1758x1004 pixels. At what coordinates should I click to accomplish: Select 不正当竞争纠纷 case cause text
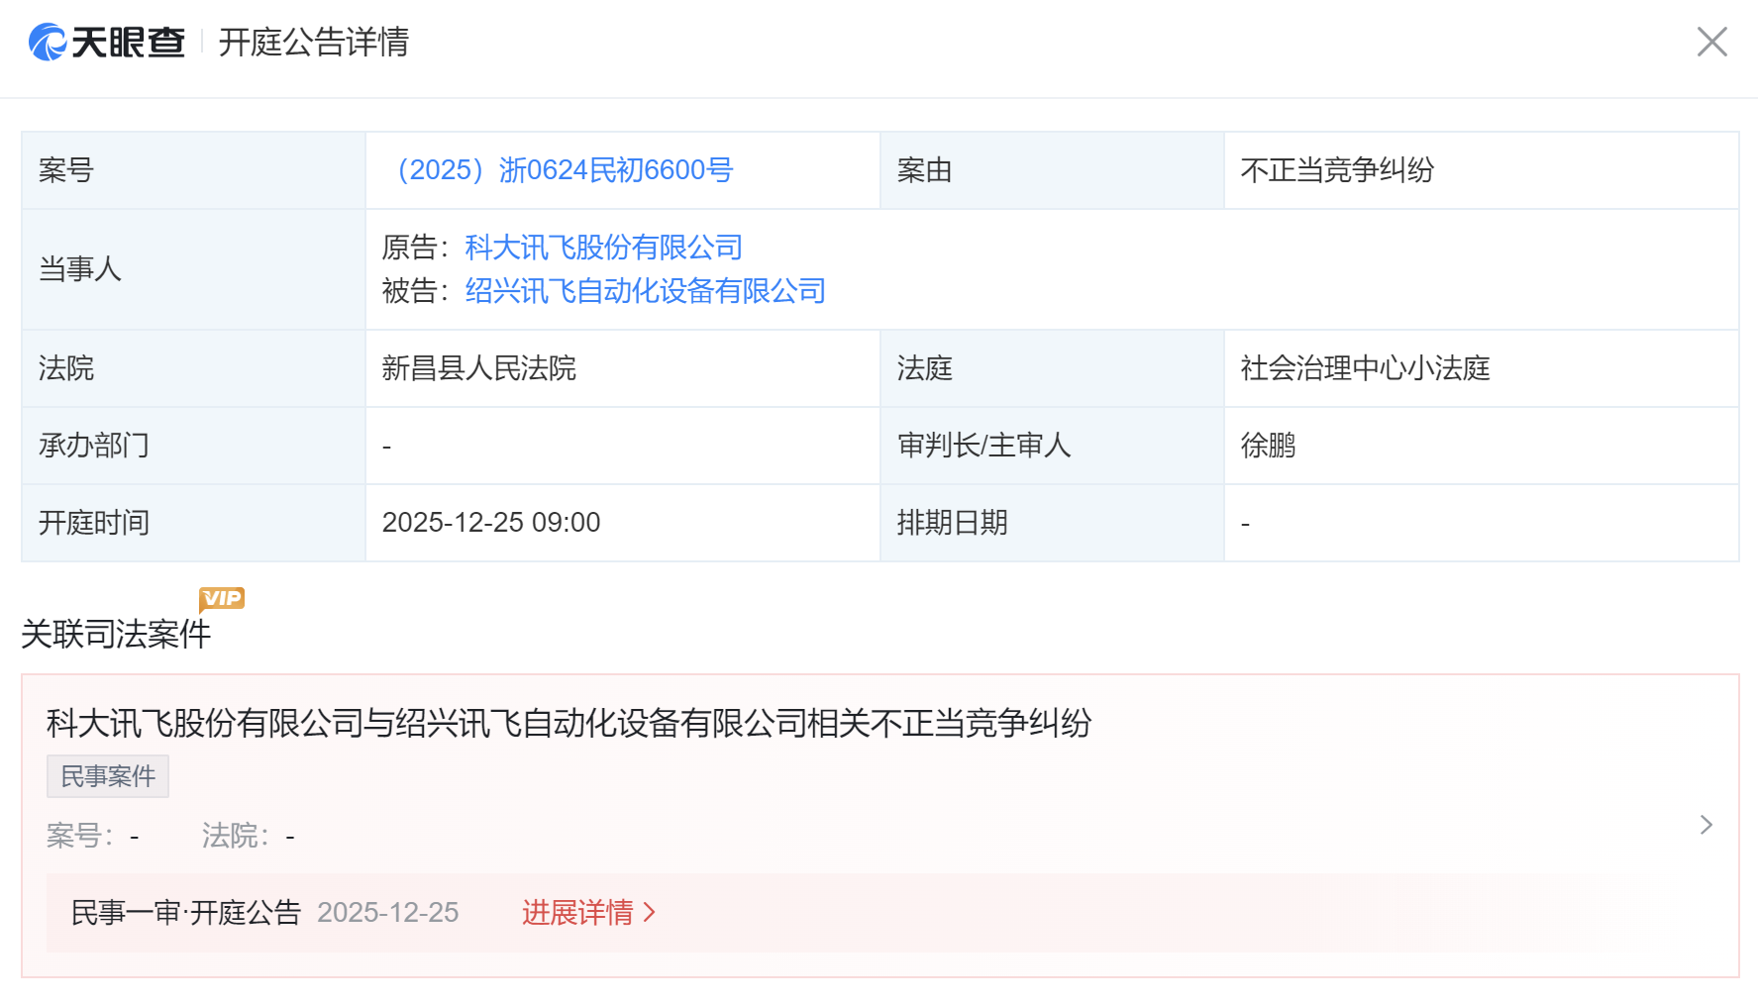pyautogui.click(x=1337, y=170)
